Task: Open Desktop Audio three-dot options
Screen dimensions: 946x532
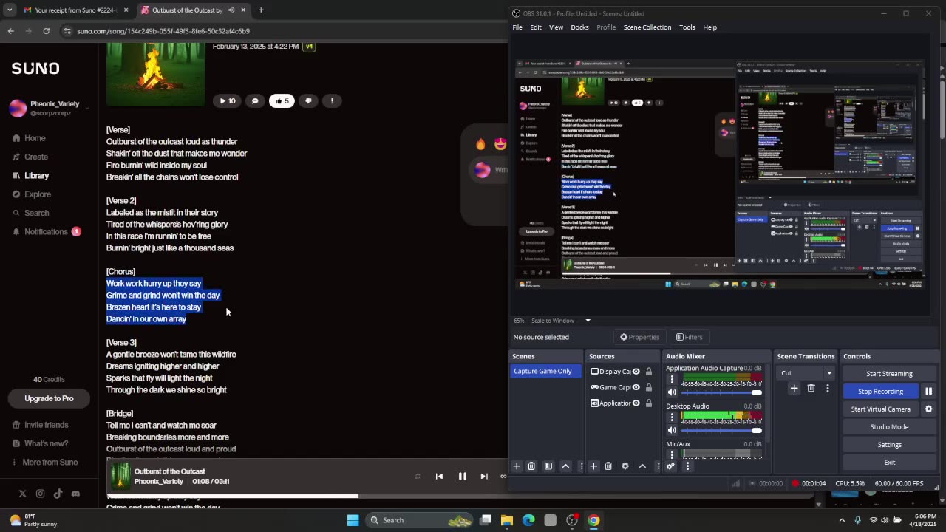Action: (672, 417)
